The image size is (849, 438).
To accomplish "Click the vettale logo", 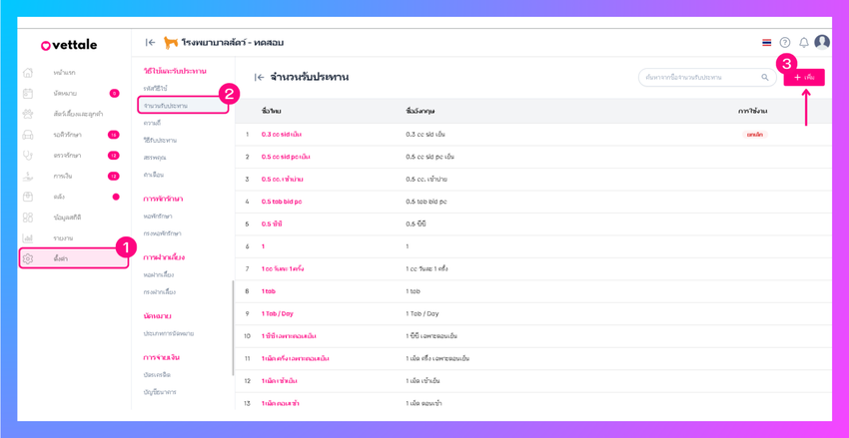I will 69,45.
